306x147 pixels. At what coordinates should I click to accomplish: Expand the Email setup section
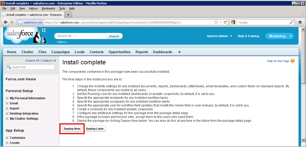(x=7, y=103)
